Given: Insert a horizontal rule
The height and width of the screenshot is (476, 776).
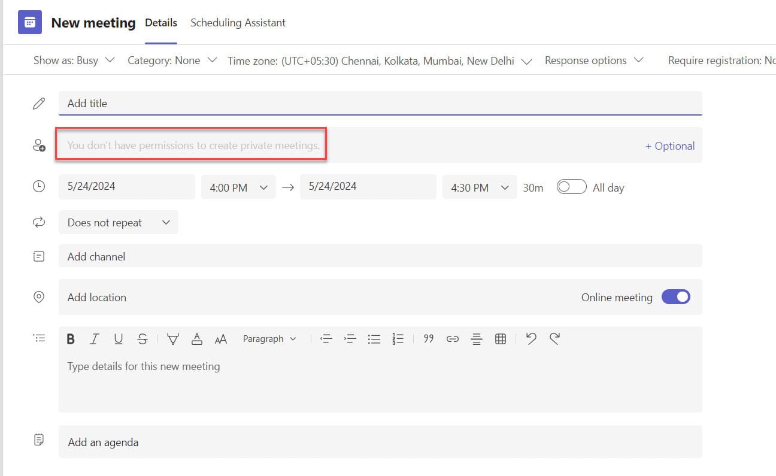Looking at the screenshot, I should 477,339.
